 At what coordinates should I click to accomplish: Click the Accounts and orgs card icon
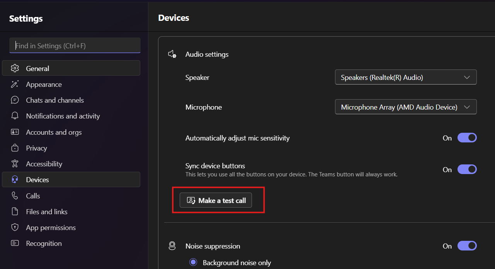15,132
